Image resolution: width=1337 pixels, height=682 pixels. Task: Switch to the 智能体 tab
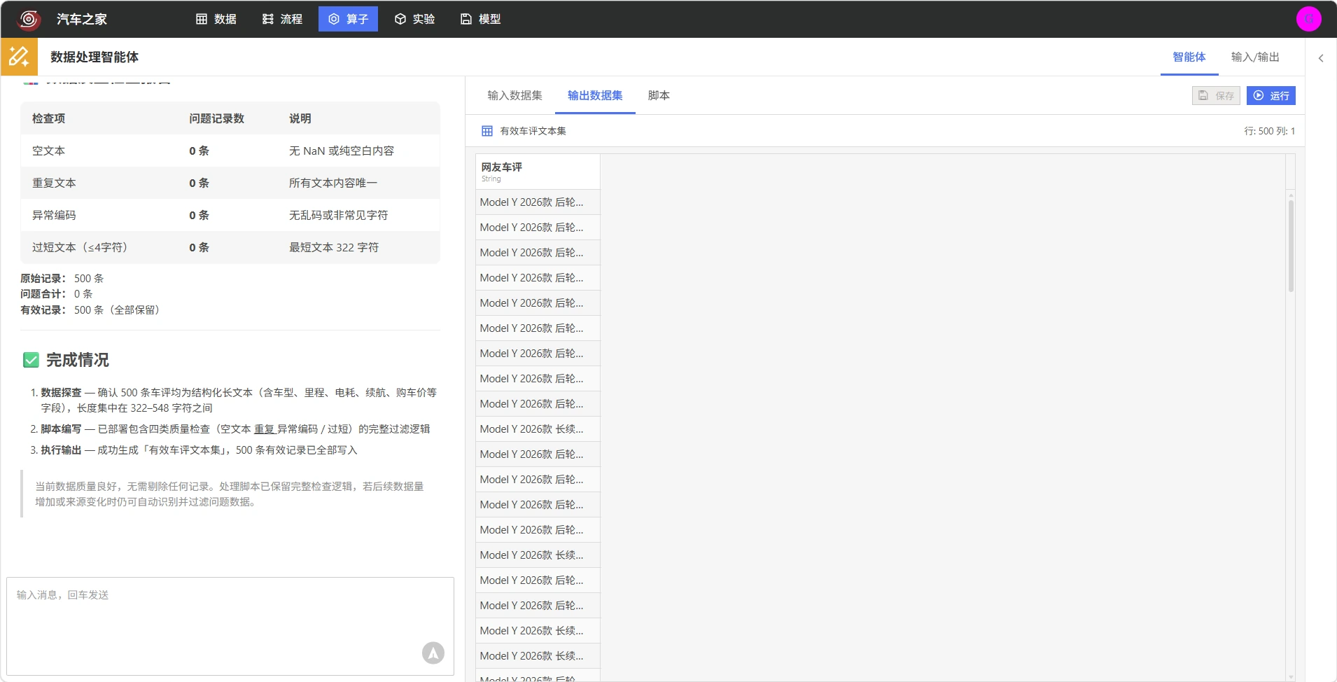tap(1189, 57)
